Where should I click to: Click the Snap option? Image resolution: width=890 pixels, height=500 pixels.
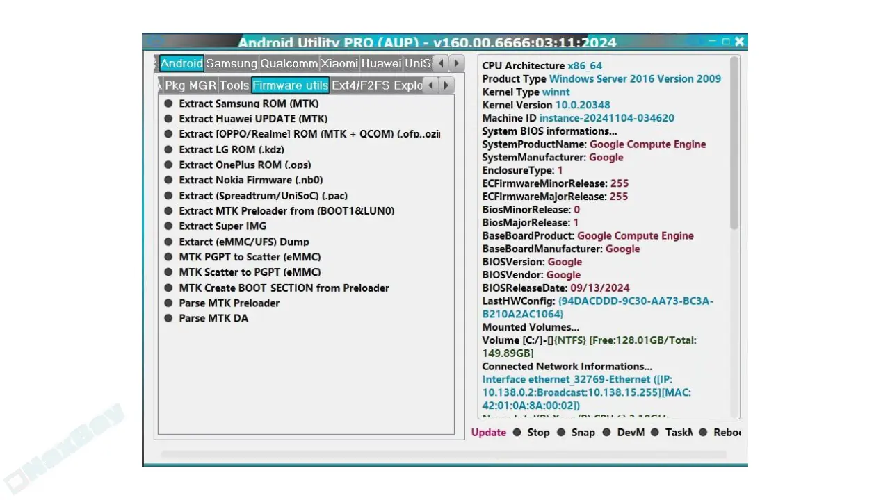[576, 432]
